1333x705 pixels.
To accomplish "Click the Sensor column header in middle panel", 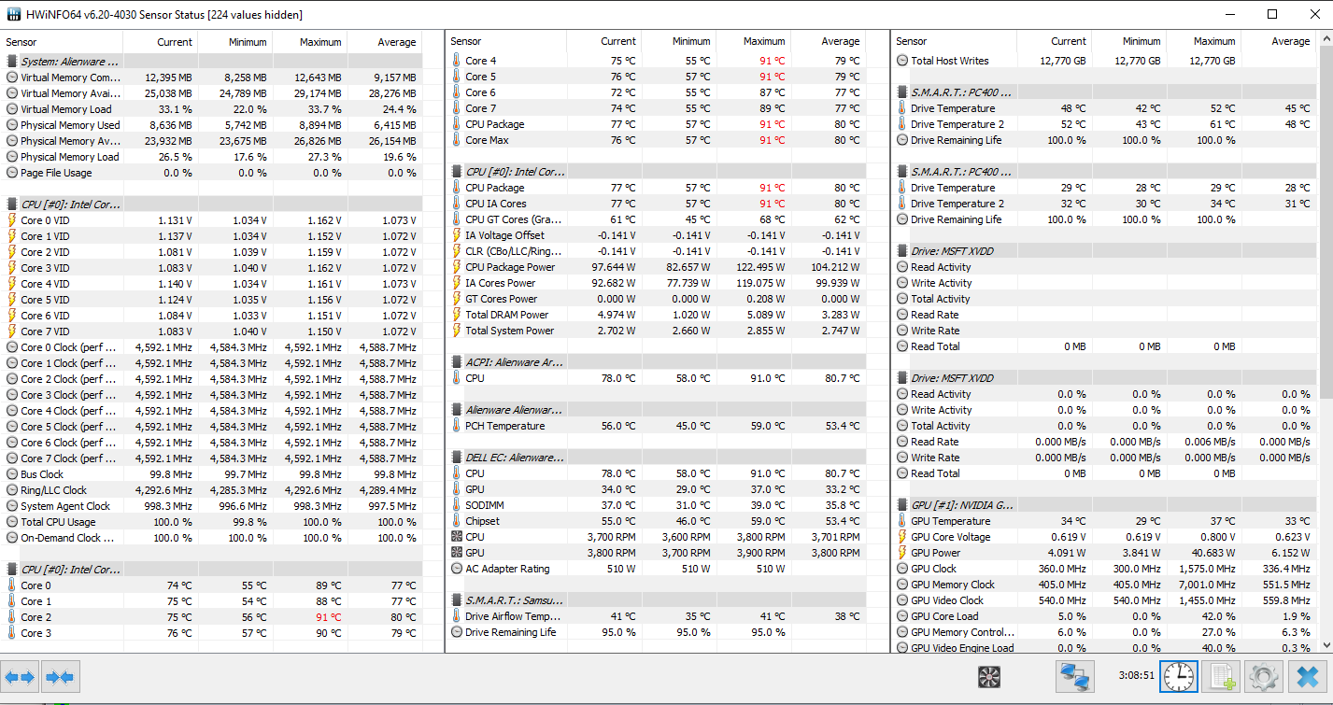I will tap(466, 41).
